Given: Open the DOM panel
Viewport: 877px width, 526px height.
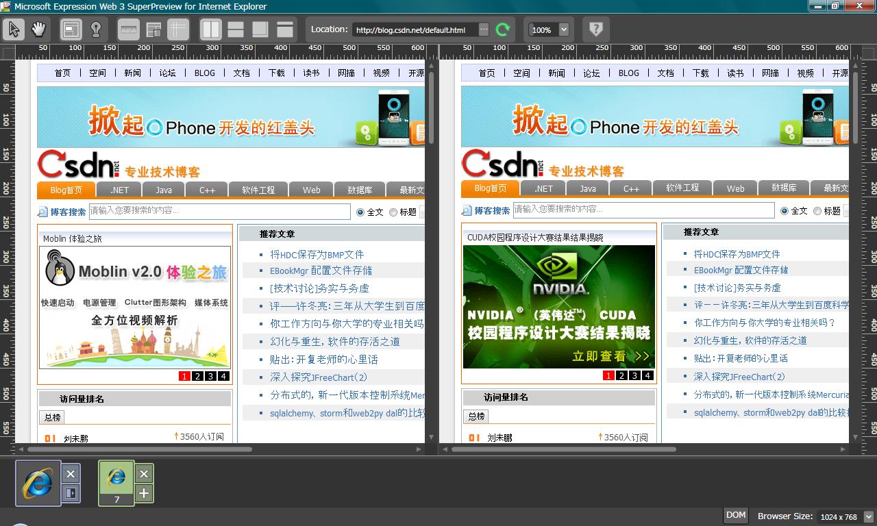Looking at the screenshot, I should coord(736,515).
